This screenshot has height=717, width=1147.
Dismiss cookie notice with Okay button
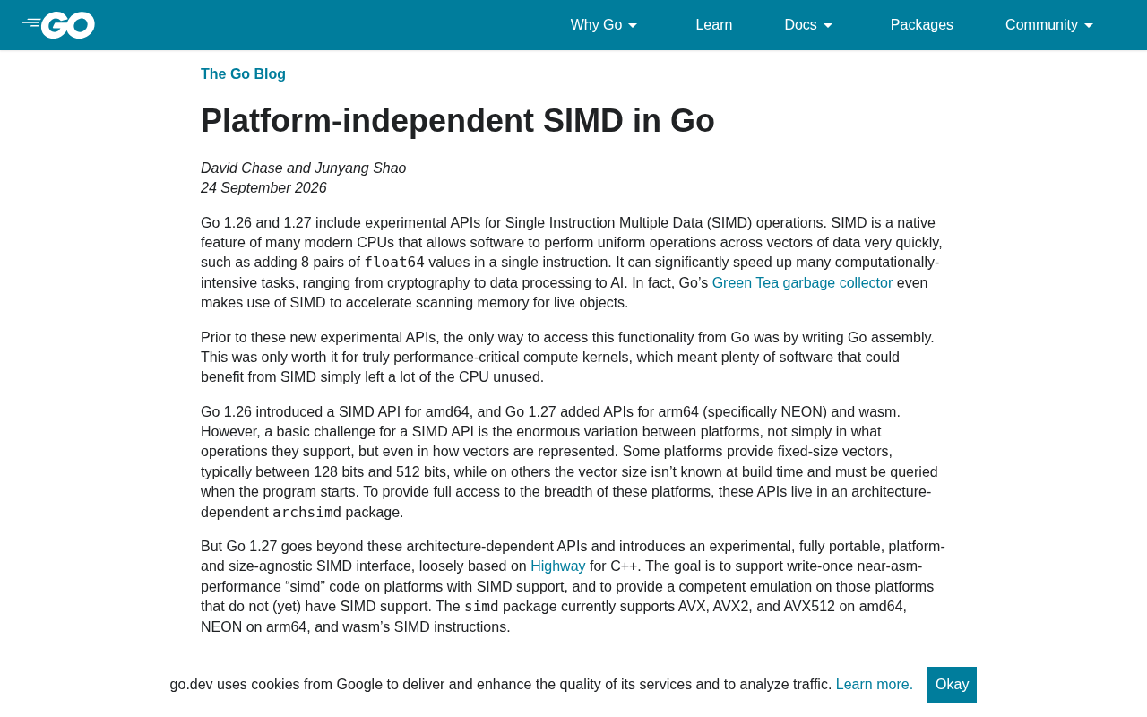click(952, 685)
